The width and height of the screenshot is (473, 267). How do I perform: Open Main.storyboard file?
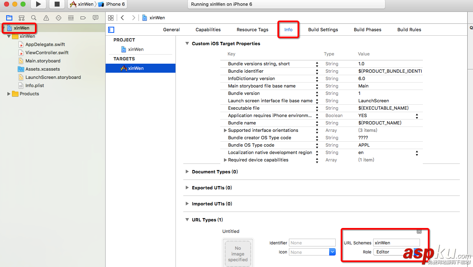43,61
